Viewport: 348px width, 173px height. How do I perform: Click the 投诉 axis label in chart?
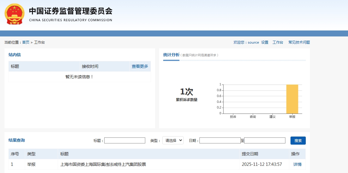pyautogui.click(x=233, y=117)
